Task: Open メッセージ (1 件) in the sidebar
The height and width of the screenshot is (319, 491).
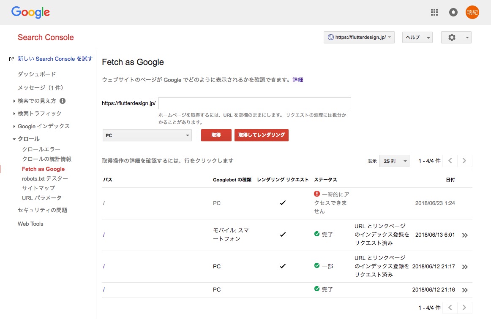Action: (x=41, y=88)
